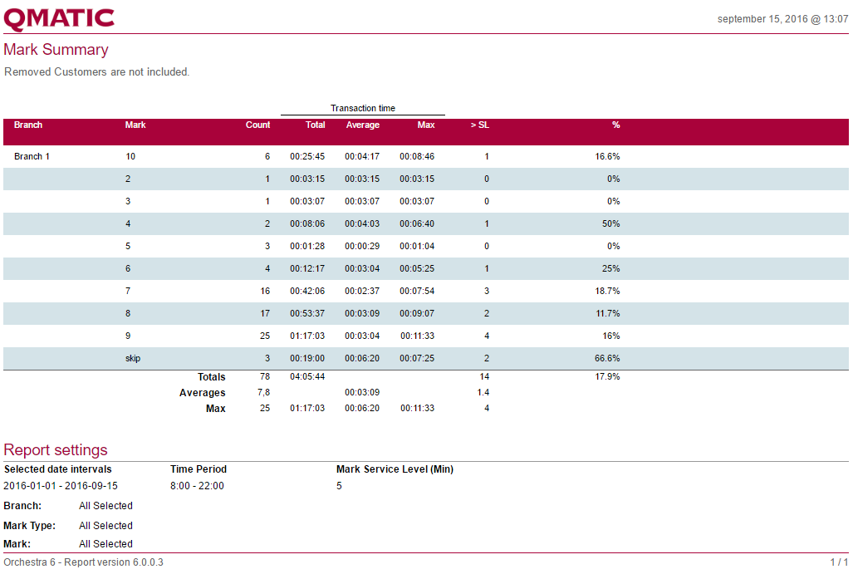Click the 'Totals' summary label

point(212,377)
